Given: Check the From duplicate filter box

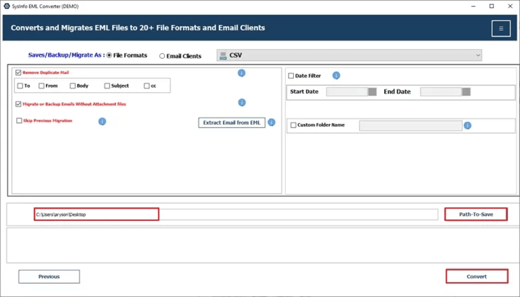Looking at the screenshot, I should [42, 86].
